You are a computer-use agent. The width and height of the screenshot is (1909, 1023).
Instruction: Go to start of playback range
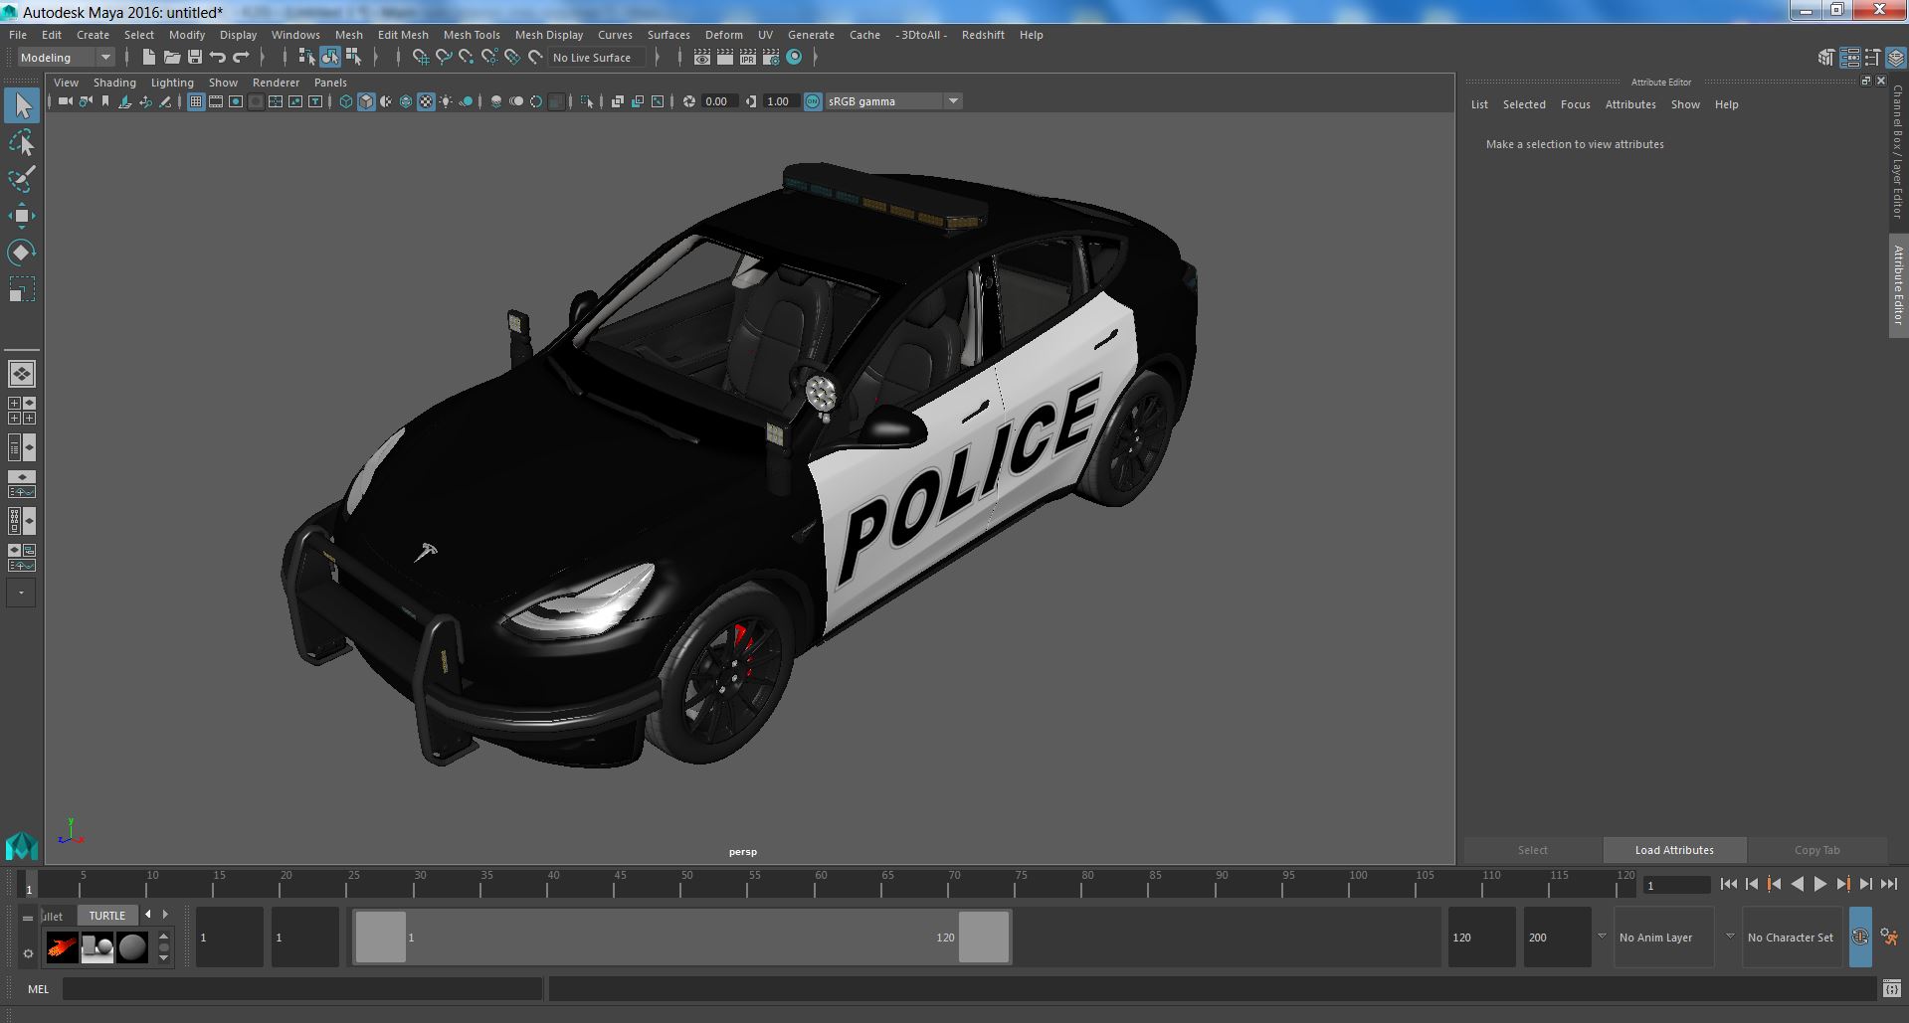point(1729,884)
